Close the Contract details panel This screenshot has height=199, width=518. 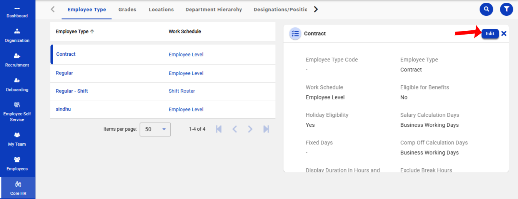pos(504,33)
